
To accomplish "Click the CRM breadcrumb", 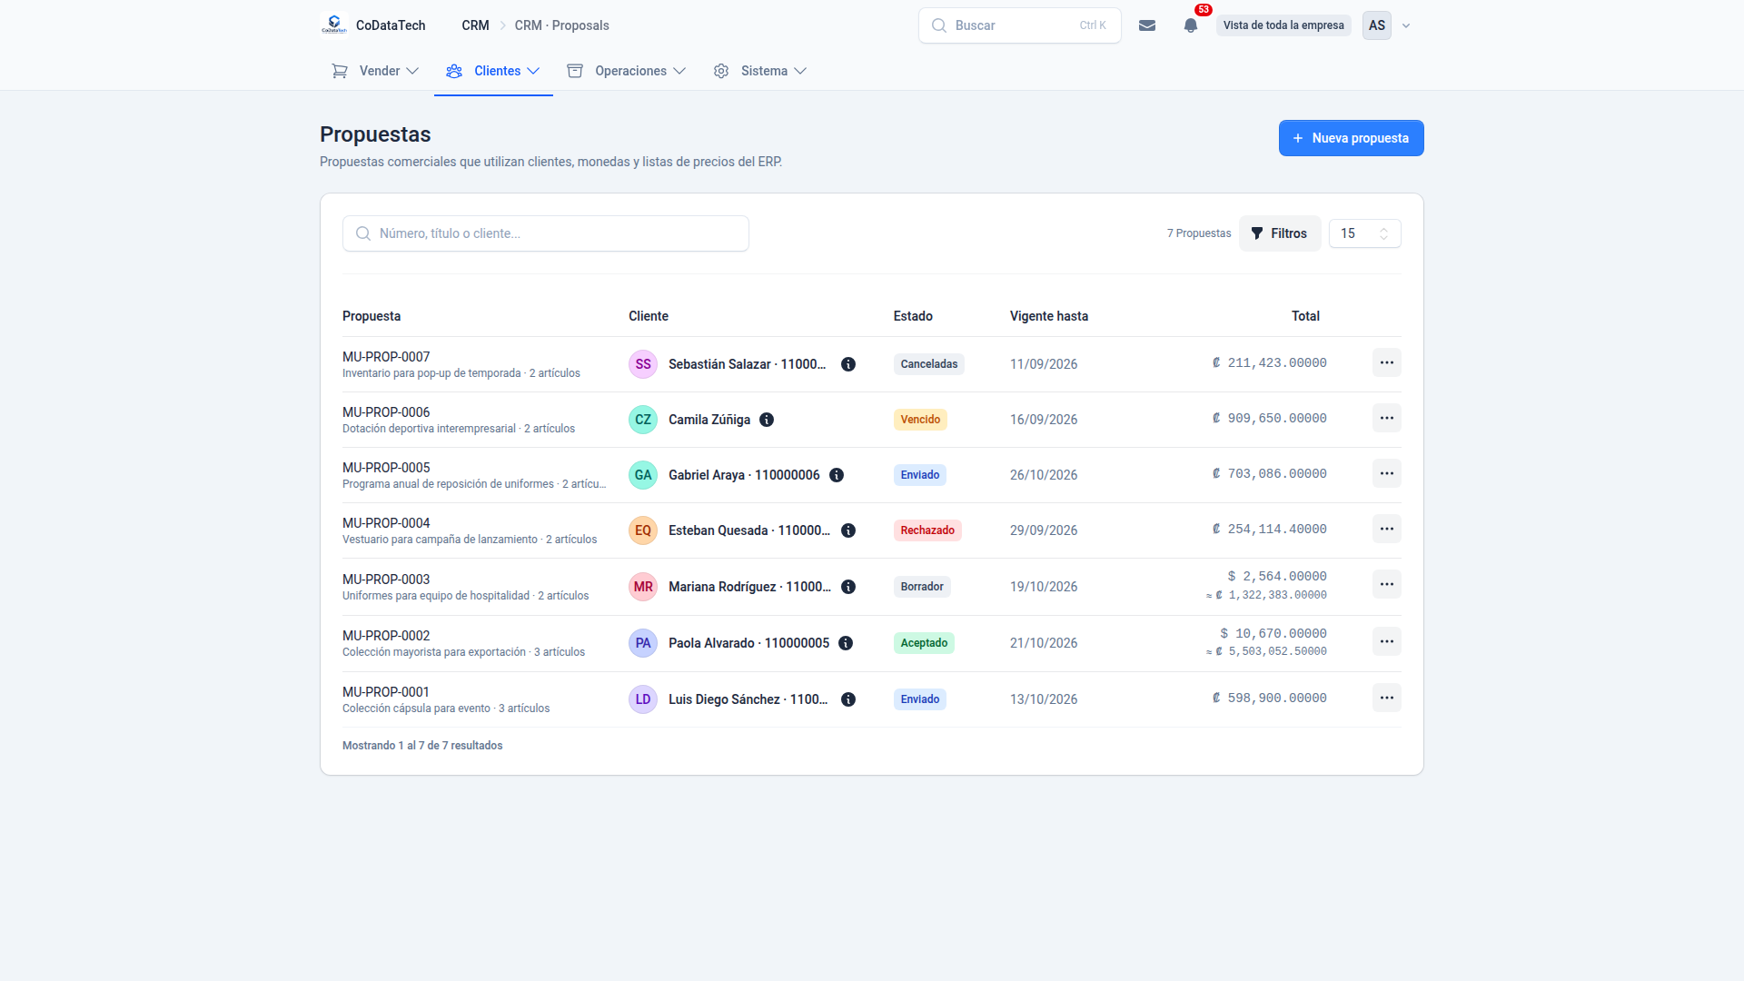I will pos(475,25).
